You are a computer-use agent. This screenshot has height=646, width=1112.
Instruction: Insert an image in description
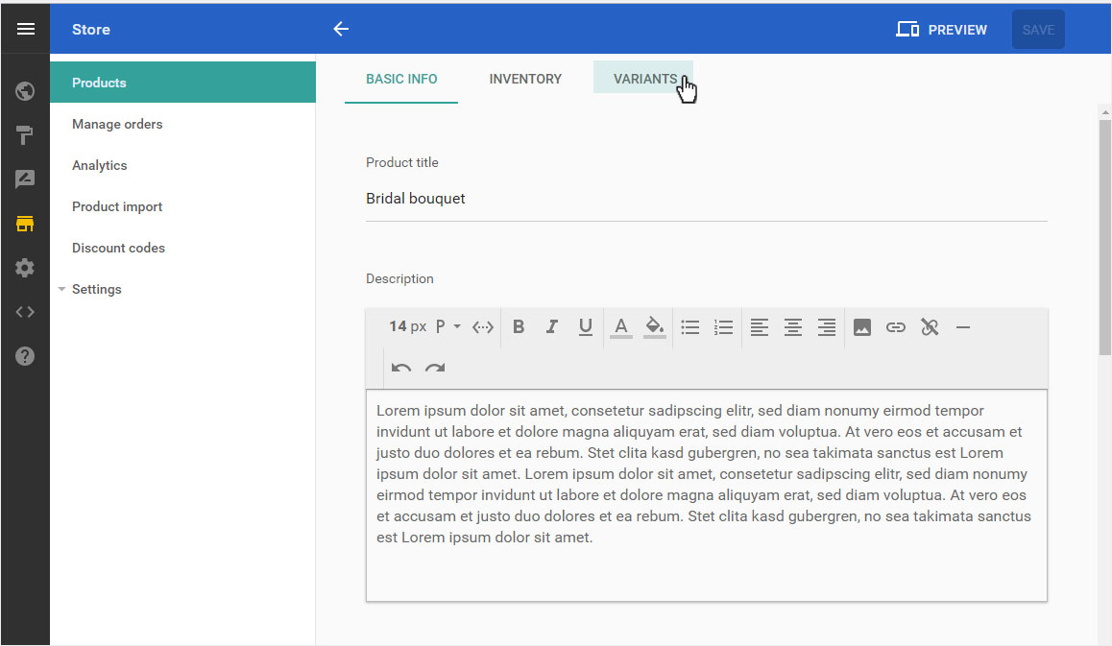[862, 327]
